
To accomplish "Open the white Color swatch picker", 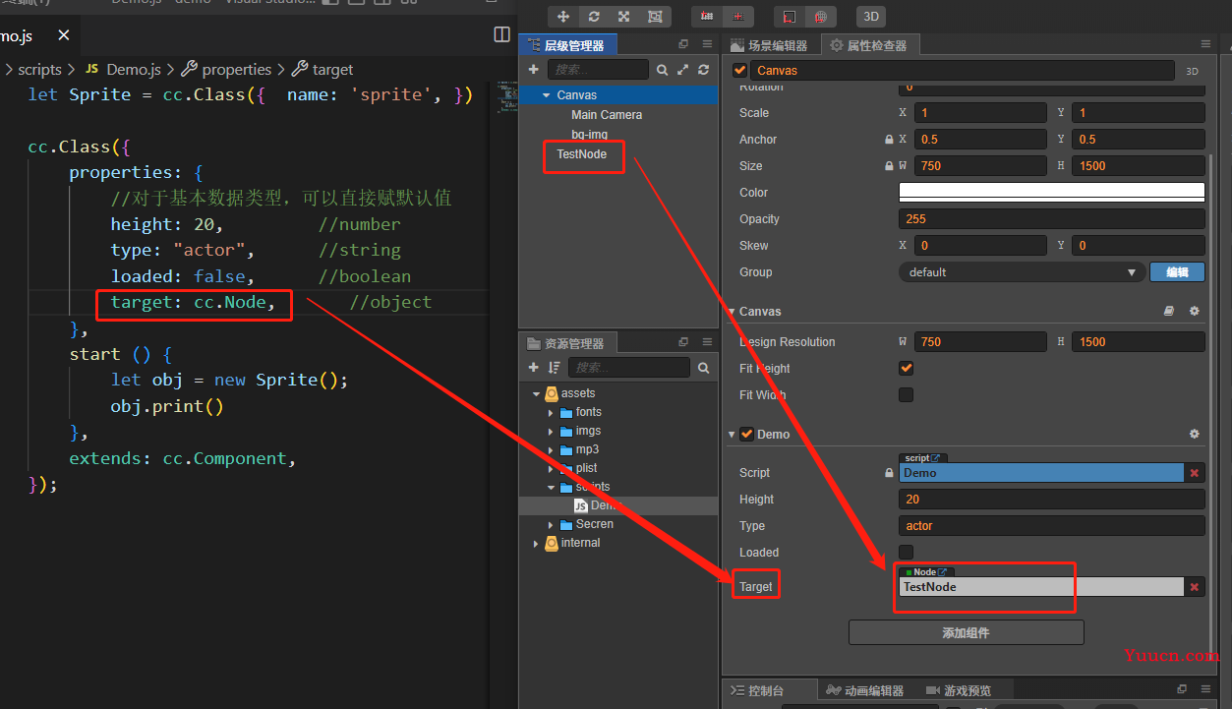I will point(1051,193).
